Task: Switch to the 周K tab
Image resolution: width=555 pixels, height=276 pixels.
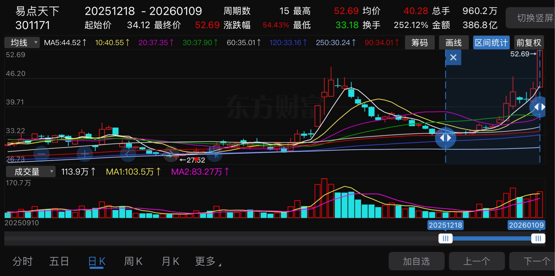Action: [x=133, y=261]
